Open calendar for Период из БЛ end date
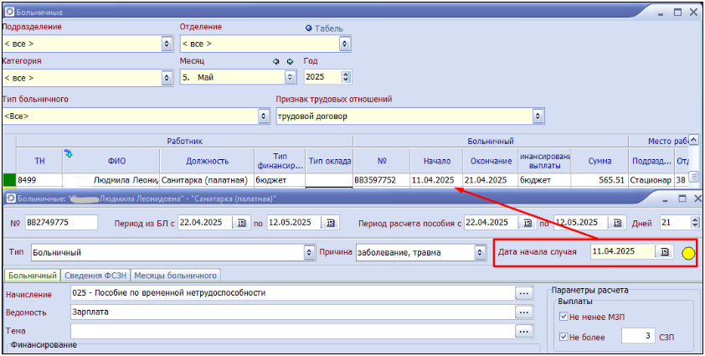The height and width of the screenshot is (356, 705). (x=331, y=223)
